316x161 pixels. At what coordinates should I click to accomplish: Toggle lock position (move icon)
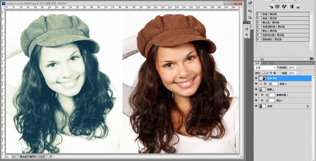(271, 73)
